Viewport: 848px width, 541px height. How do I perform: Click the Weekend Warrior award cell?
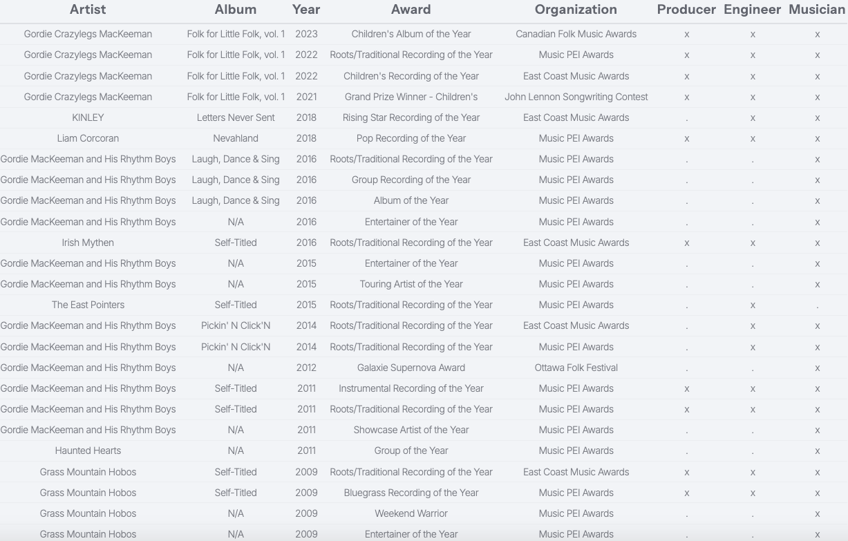[411, 513]
